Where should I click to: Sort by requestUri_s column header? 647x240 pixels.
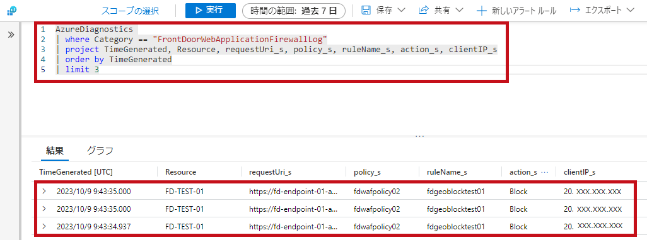(x=271, y=172)
